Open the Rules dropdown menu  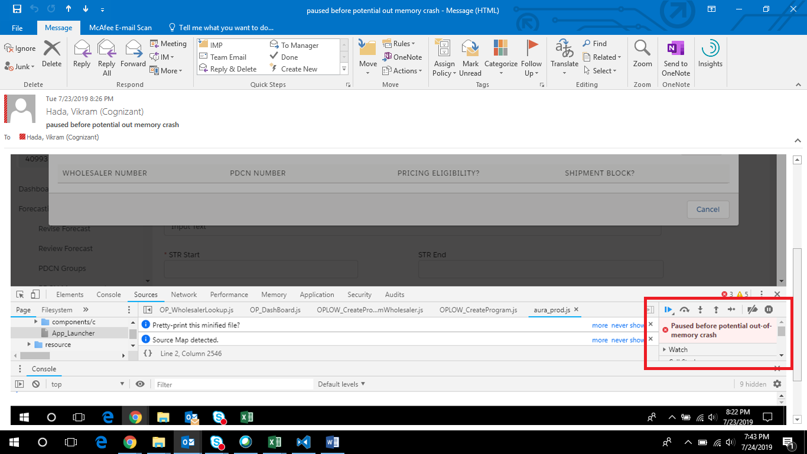click(x=399, y=44)
